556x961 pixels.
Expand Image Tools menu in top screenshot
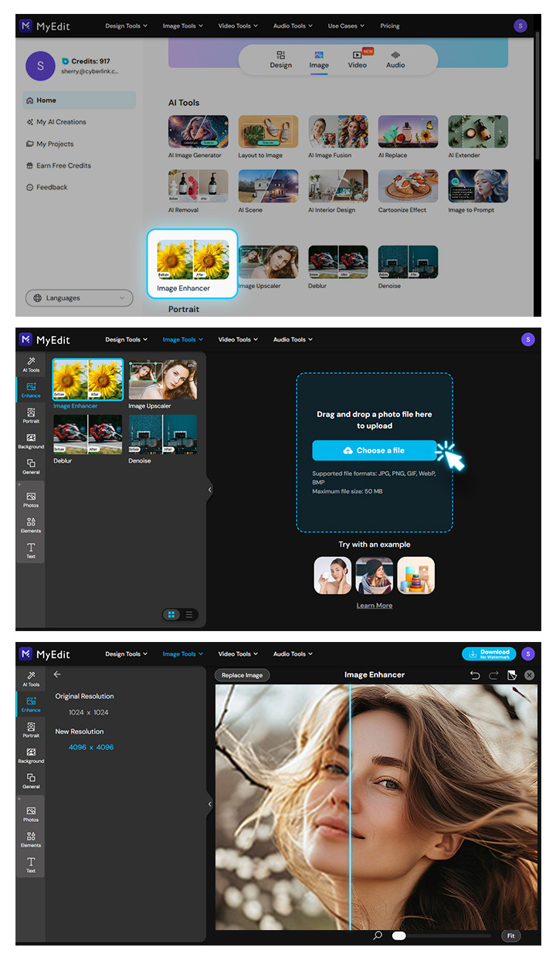click(x=182, y=25)
